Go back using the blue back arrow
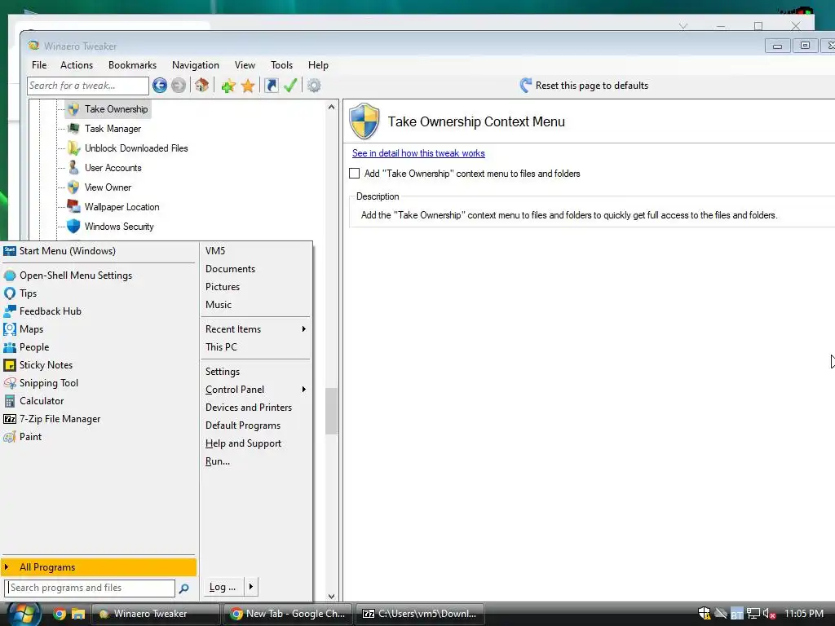Viewport: 835px width, 626px height. [159, 85]
